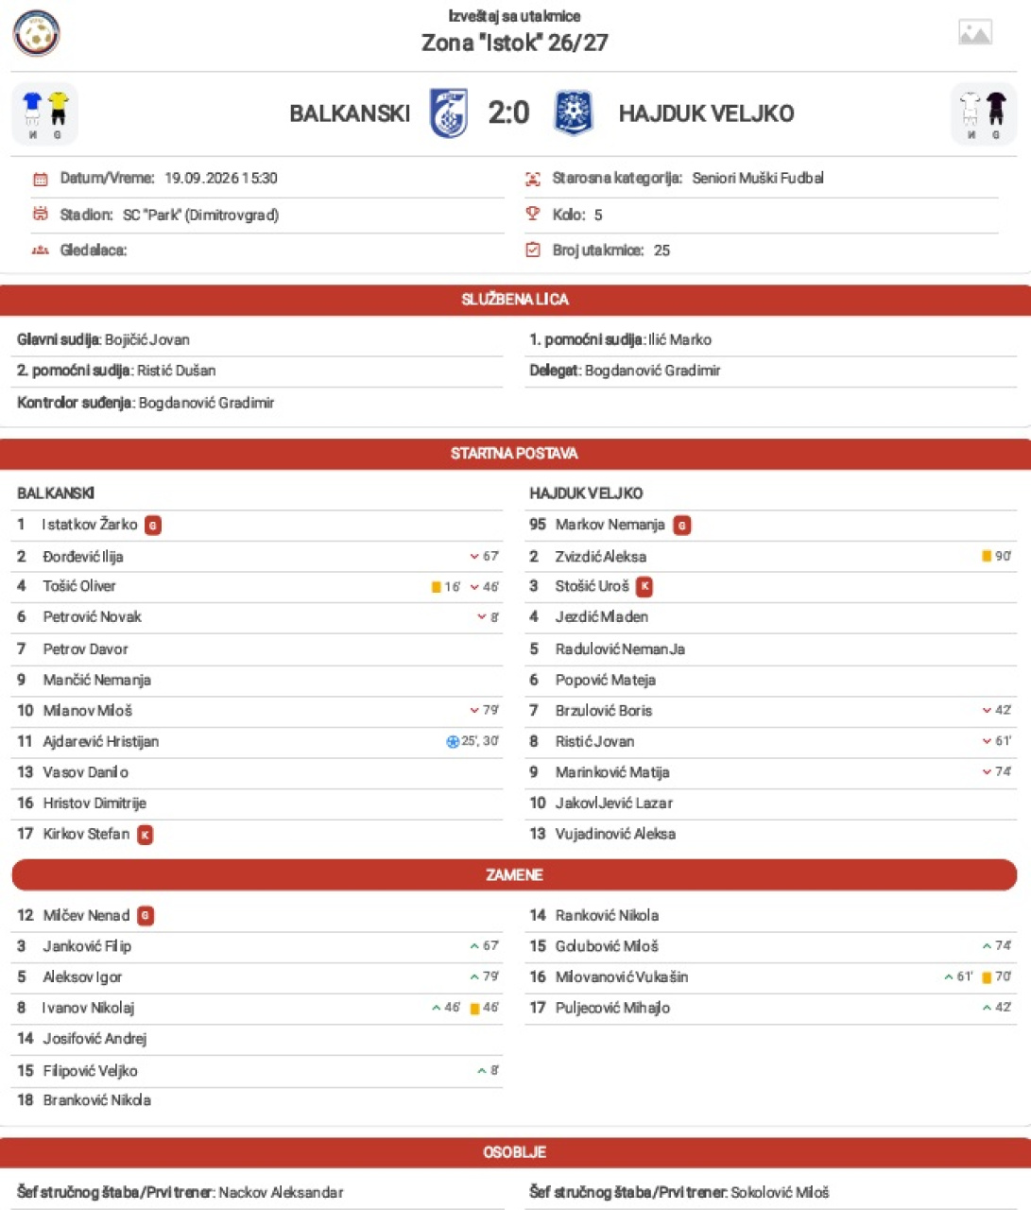View Hajduk Veljko kit colors icon

click(984, 114)
